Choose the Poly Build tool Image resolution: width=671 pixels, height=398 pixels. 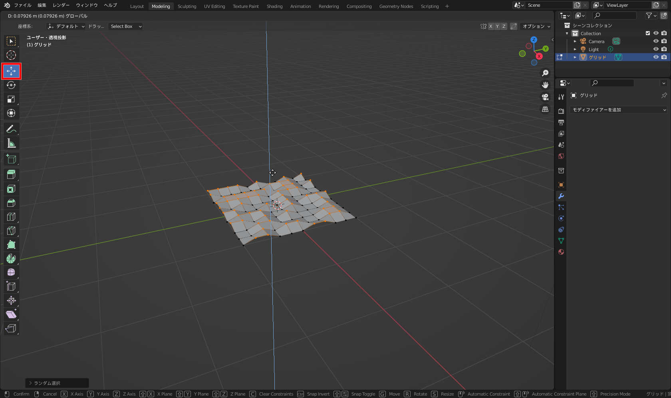pos(11,245)
